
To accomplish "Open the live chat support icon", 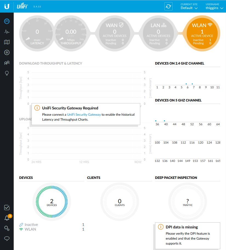I will click(7, 239).
